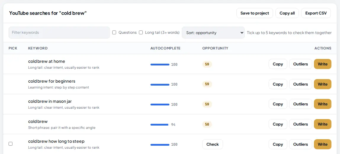Screen dimensions: 340x154
Task: Select the keyword text cold brew in mason jar
Action: 50,101
